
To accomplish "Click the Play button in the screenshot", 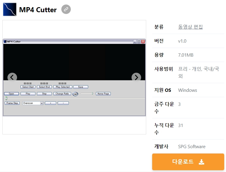I will (28, 94).
